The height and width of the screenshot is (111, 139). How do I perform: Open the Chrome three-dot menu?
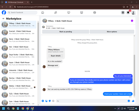point(137,7)
